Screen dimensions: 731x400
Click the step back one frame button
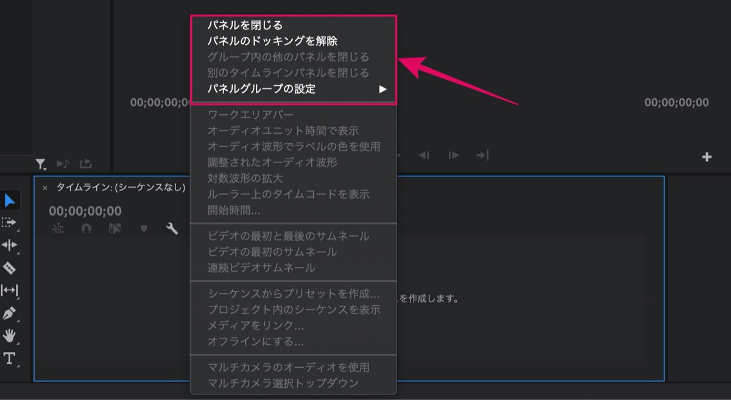tap(425, 156)
